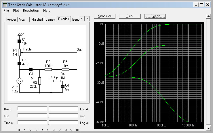The image size is (213, 133).
Task: Open the Resolution menu
Action: point(31,11)
